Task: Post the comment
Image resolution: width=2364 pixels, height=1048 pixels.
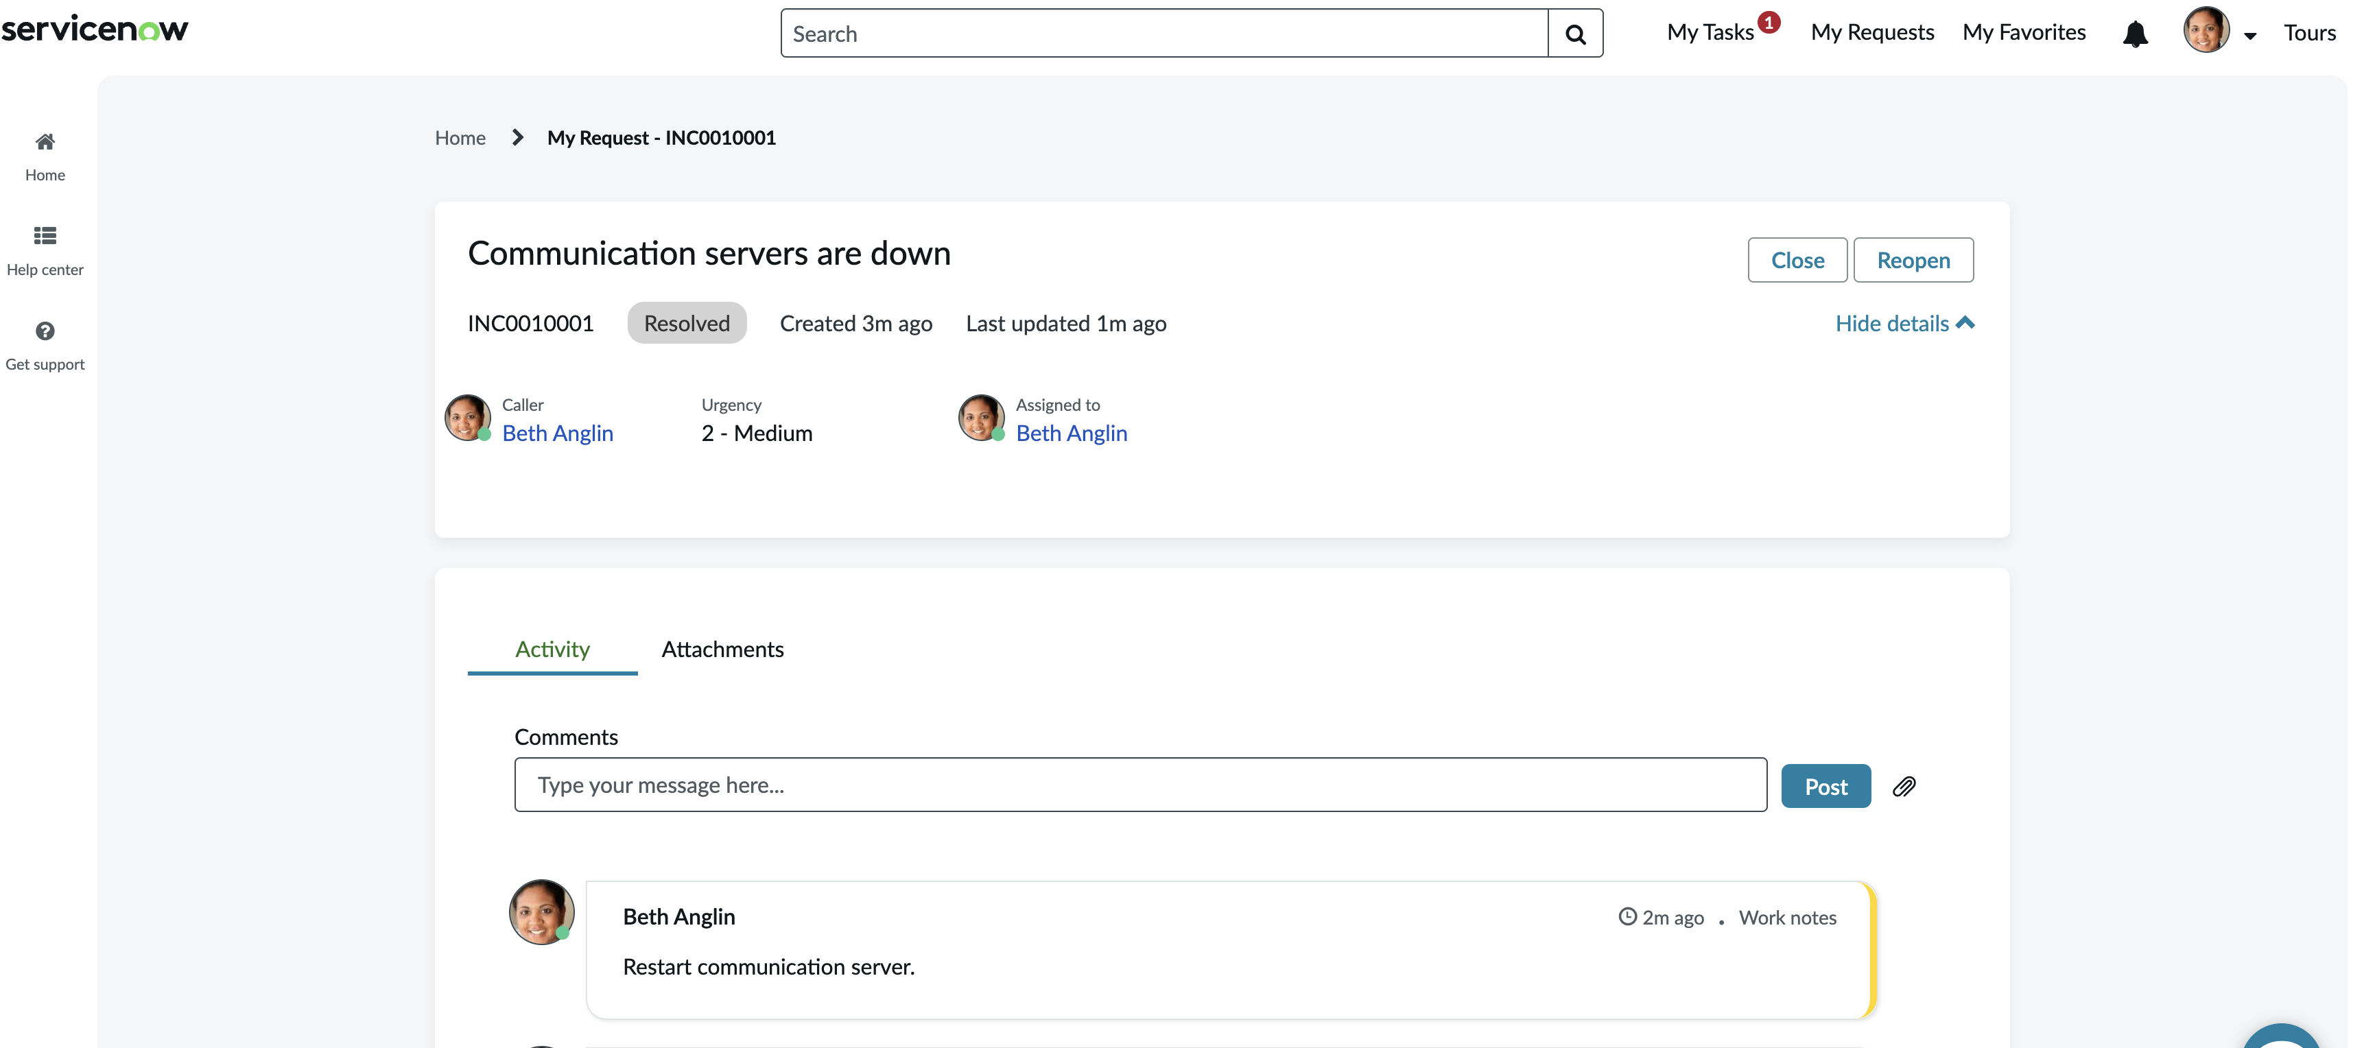Action: [x=1825, y=787]
